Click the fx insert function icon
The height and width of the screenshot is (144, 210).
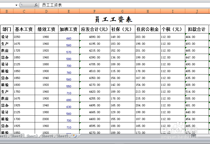[x=36, y=5]
